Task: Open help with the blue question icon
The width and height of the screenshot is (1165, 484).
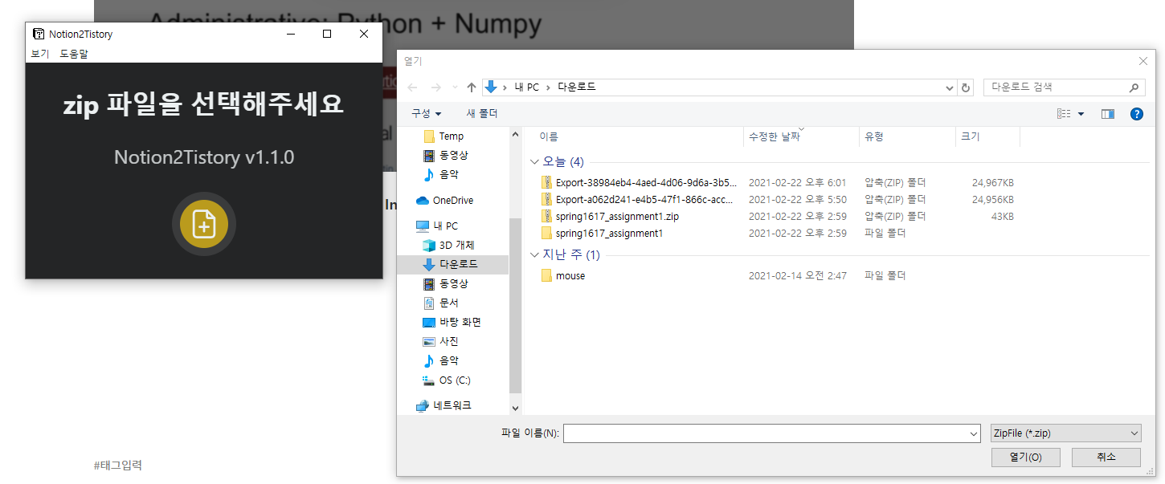Action: (1137, 114)
